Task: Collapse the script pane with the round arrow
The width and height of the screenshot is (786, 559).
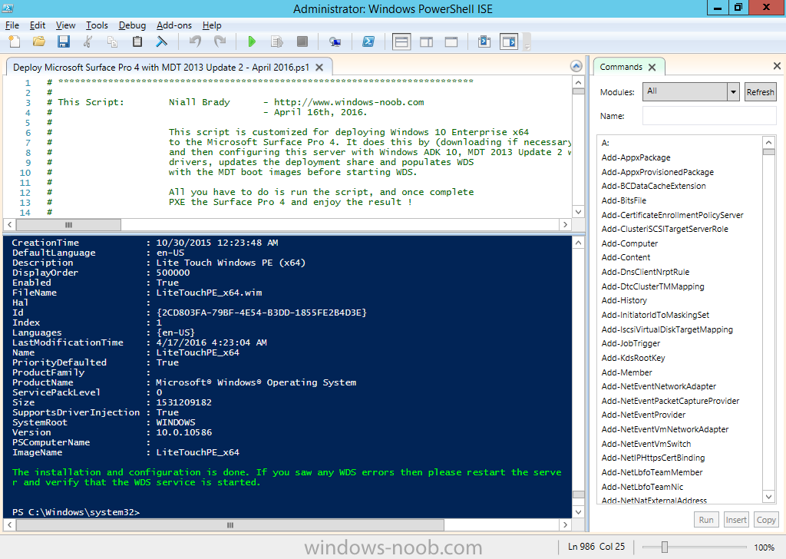Action: point(576,66)
